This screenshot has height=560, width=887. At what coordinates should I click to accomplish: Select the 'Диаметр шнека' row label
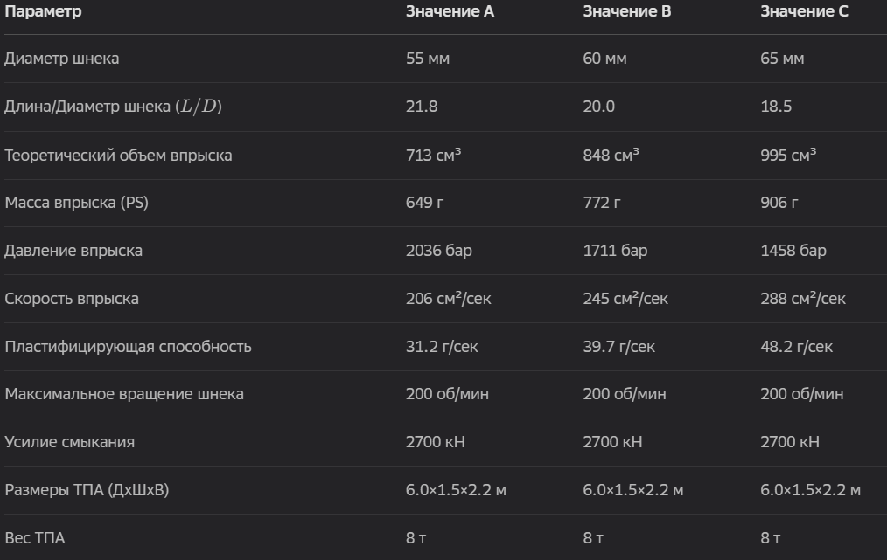point(61,59)
